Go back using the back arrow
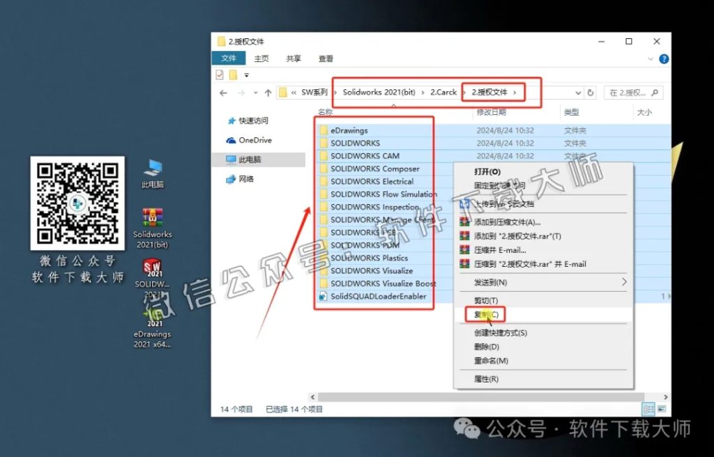 tap(223, 92)
